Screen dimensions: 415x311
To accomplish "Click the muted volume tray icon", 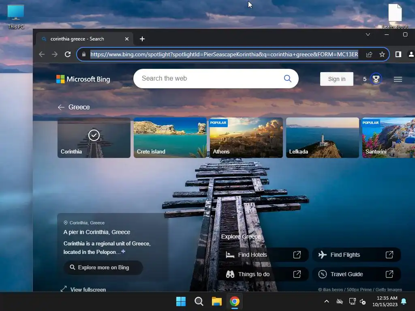I will 363,301.
